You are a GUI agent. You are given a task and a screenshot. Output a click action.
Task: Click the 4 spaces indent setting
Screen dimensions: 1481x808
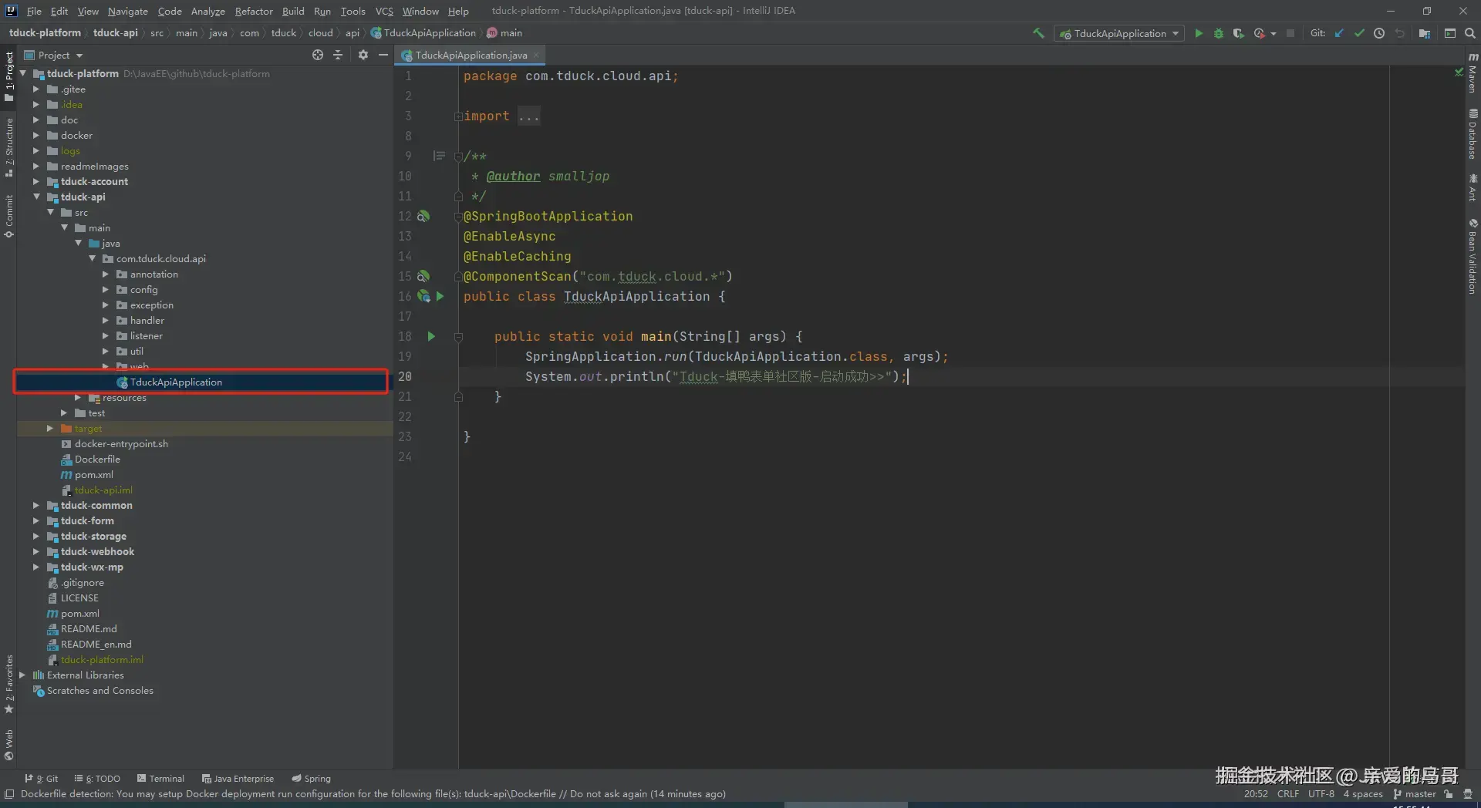click(x=1363, y=794)
